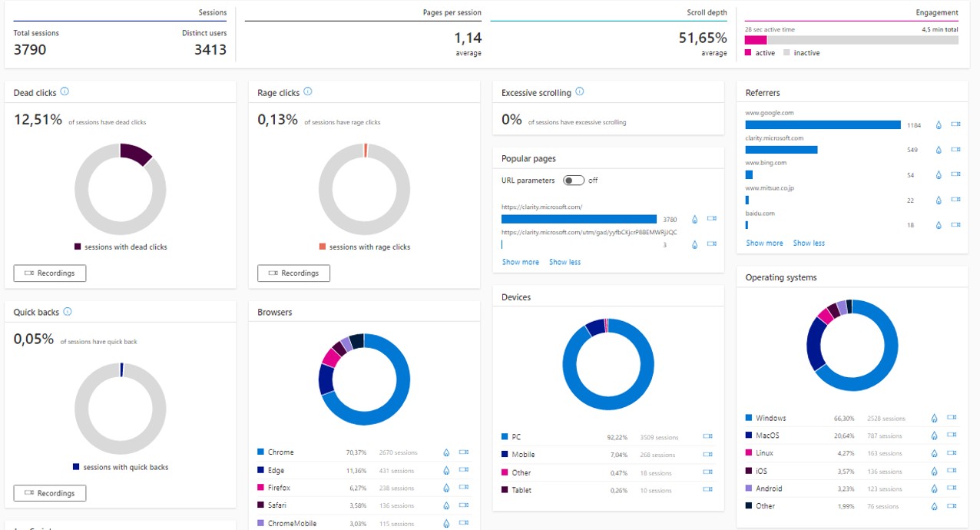Open the Dead clicks info tooltip icon
This screenshot has height=530, width=980.
tap(65, 92)
